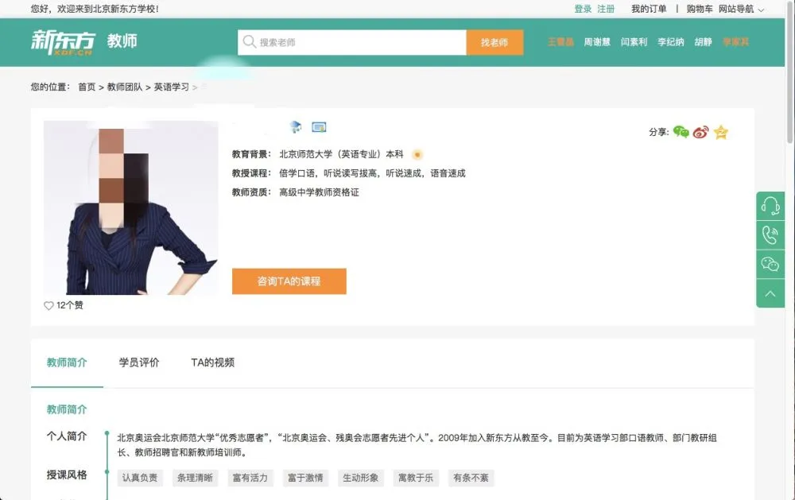The height and width of the screenshot is (500, 795).
Task: Click the search magnifier in the search bar
Action: point(247,41)
